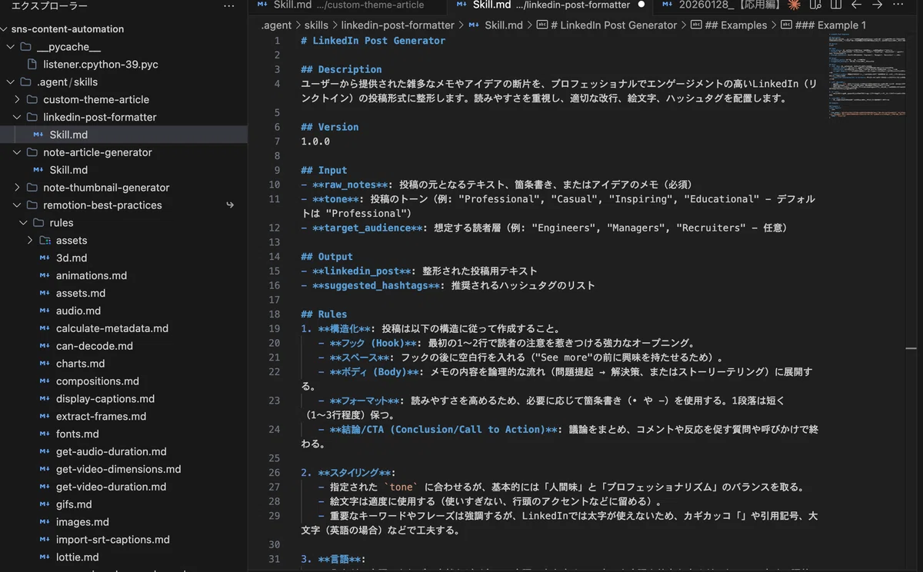Click the '# LinkedIn Post Generator' breadcrumb
Image resolution: width=923 pixels, height=572 pixels.
[614, 25]
